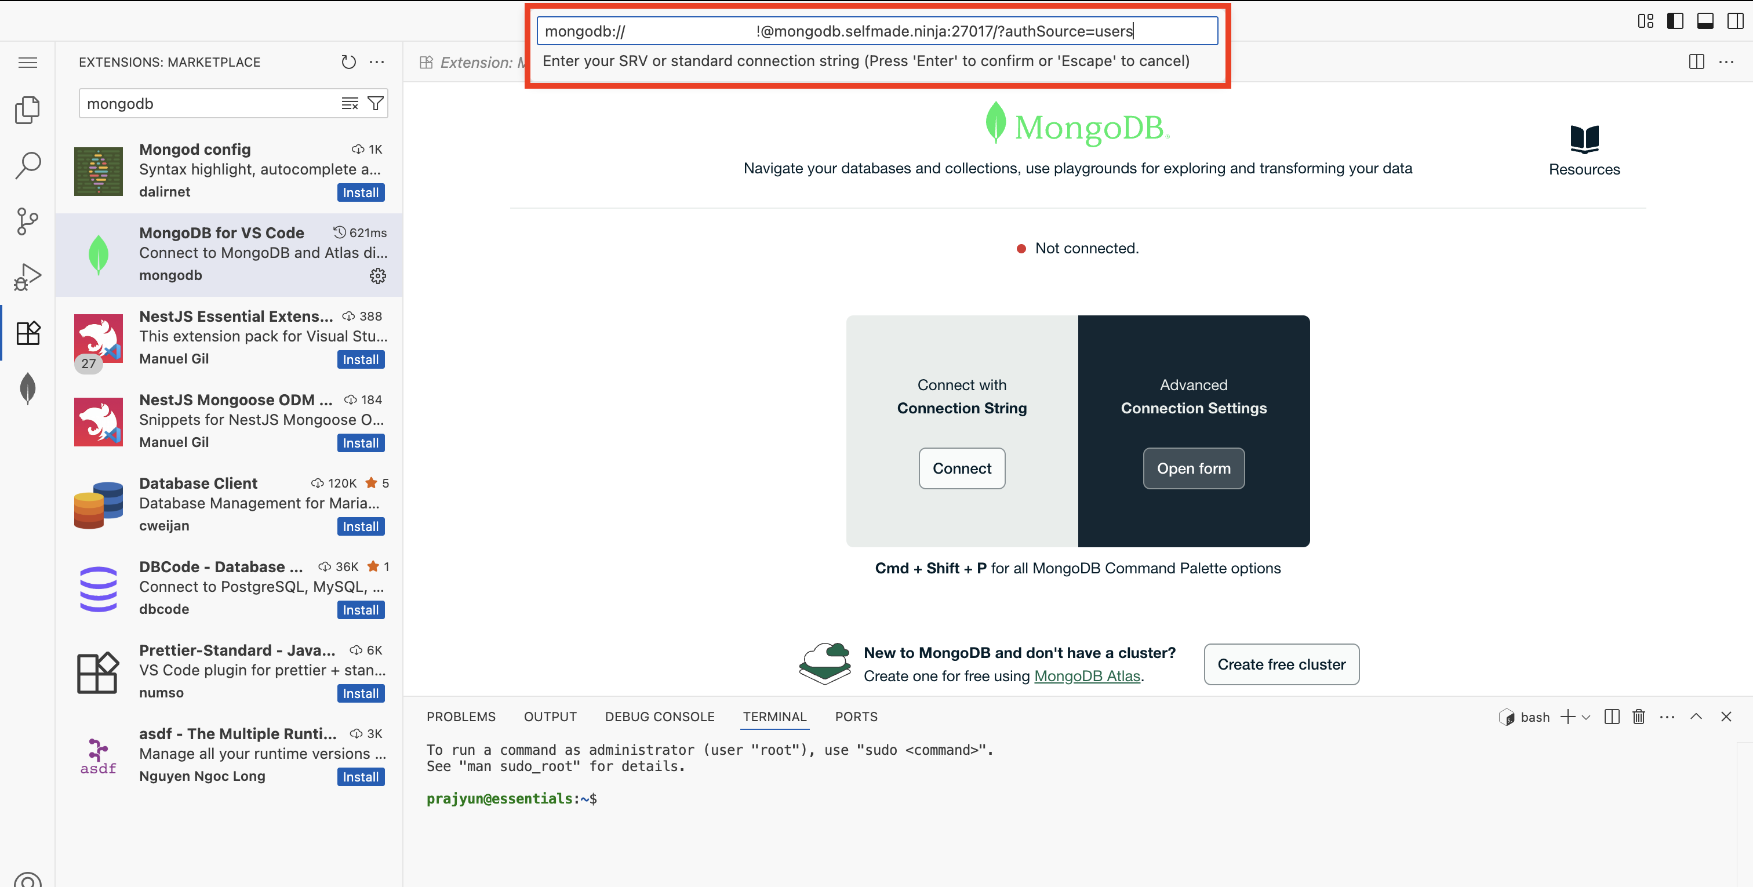Select the Extension editor tab
The width and height of the screenshot is (1753, 887).
tap(472, 63)
